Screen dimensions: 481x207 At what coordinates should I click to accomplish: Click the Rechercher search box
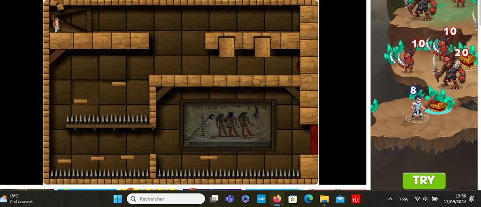tap(166, 199)
